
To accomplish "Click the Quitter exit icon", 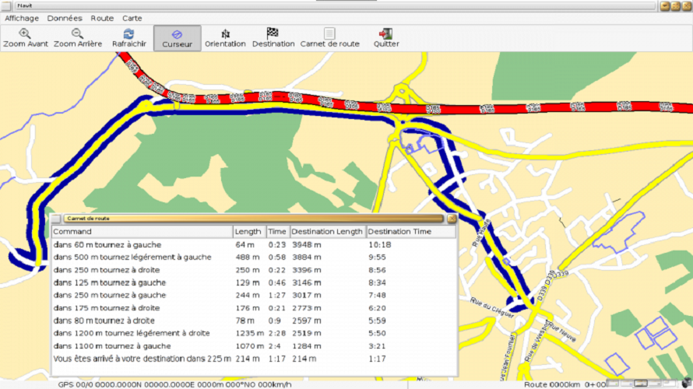I will 385,33.
